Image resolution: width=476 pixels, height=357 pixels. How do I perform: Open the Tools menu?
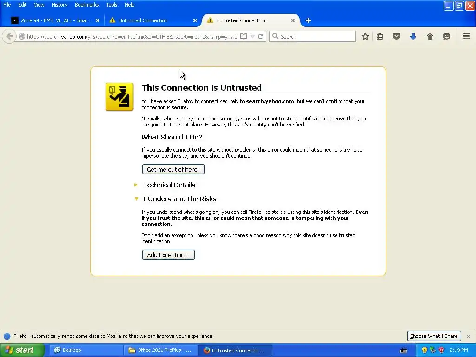[112, 5]
